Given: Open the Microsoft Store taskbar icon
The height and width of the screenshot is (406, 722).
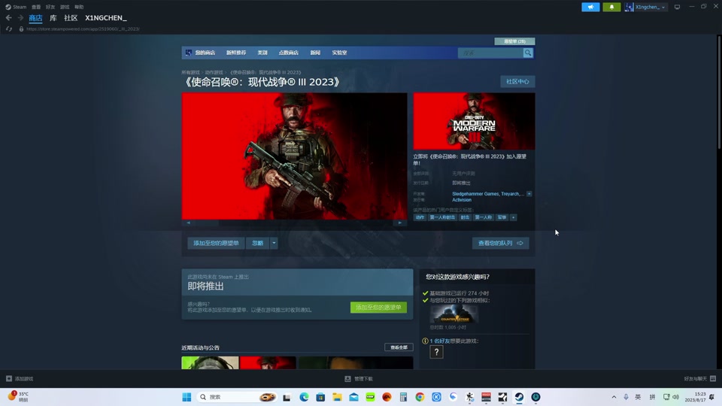Looking at the screenshot, I should point(320,397).
